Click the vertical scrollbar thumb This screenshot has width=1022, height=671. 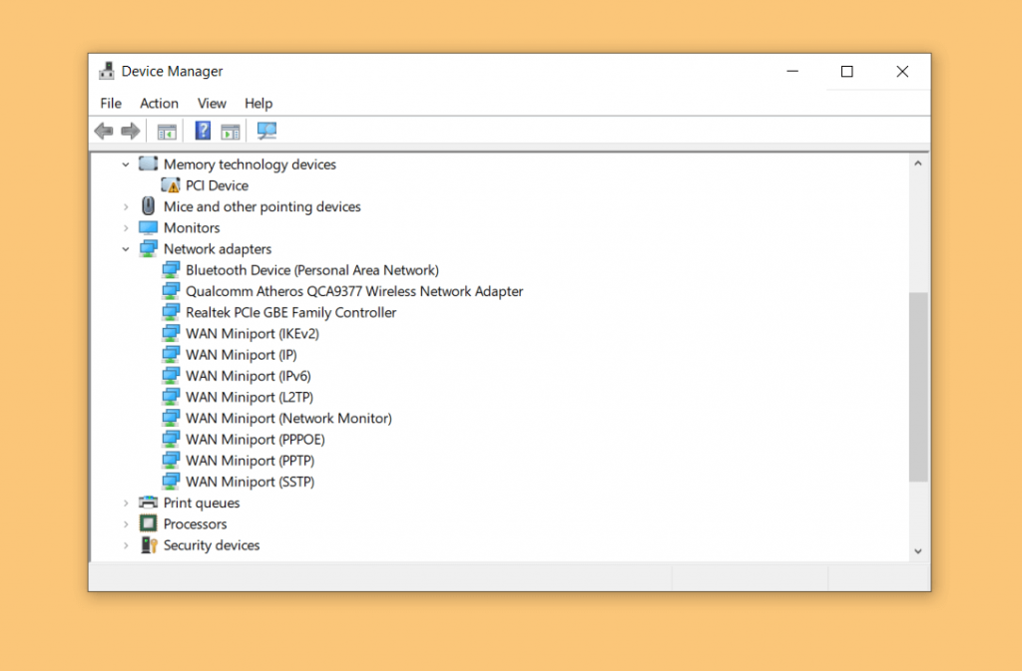click(918, 387)
